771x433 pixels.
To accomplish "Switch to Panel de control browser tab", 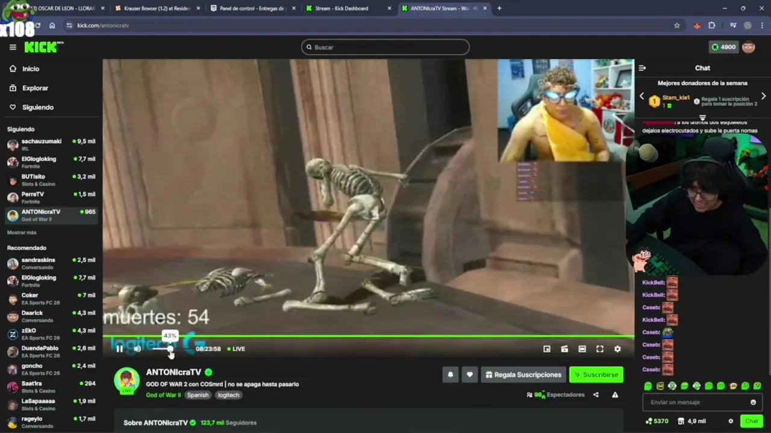I will (x=252, y=8).
